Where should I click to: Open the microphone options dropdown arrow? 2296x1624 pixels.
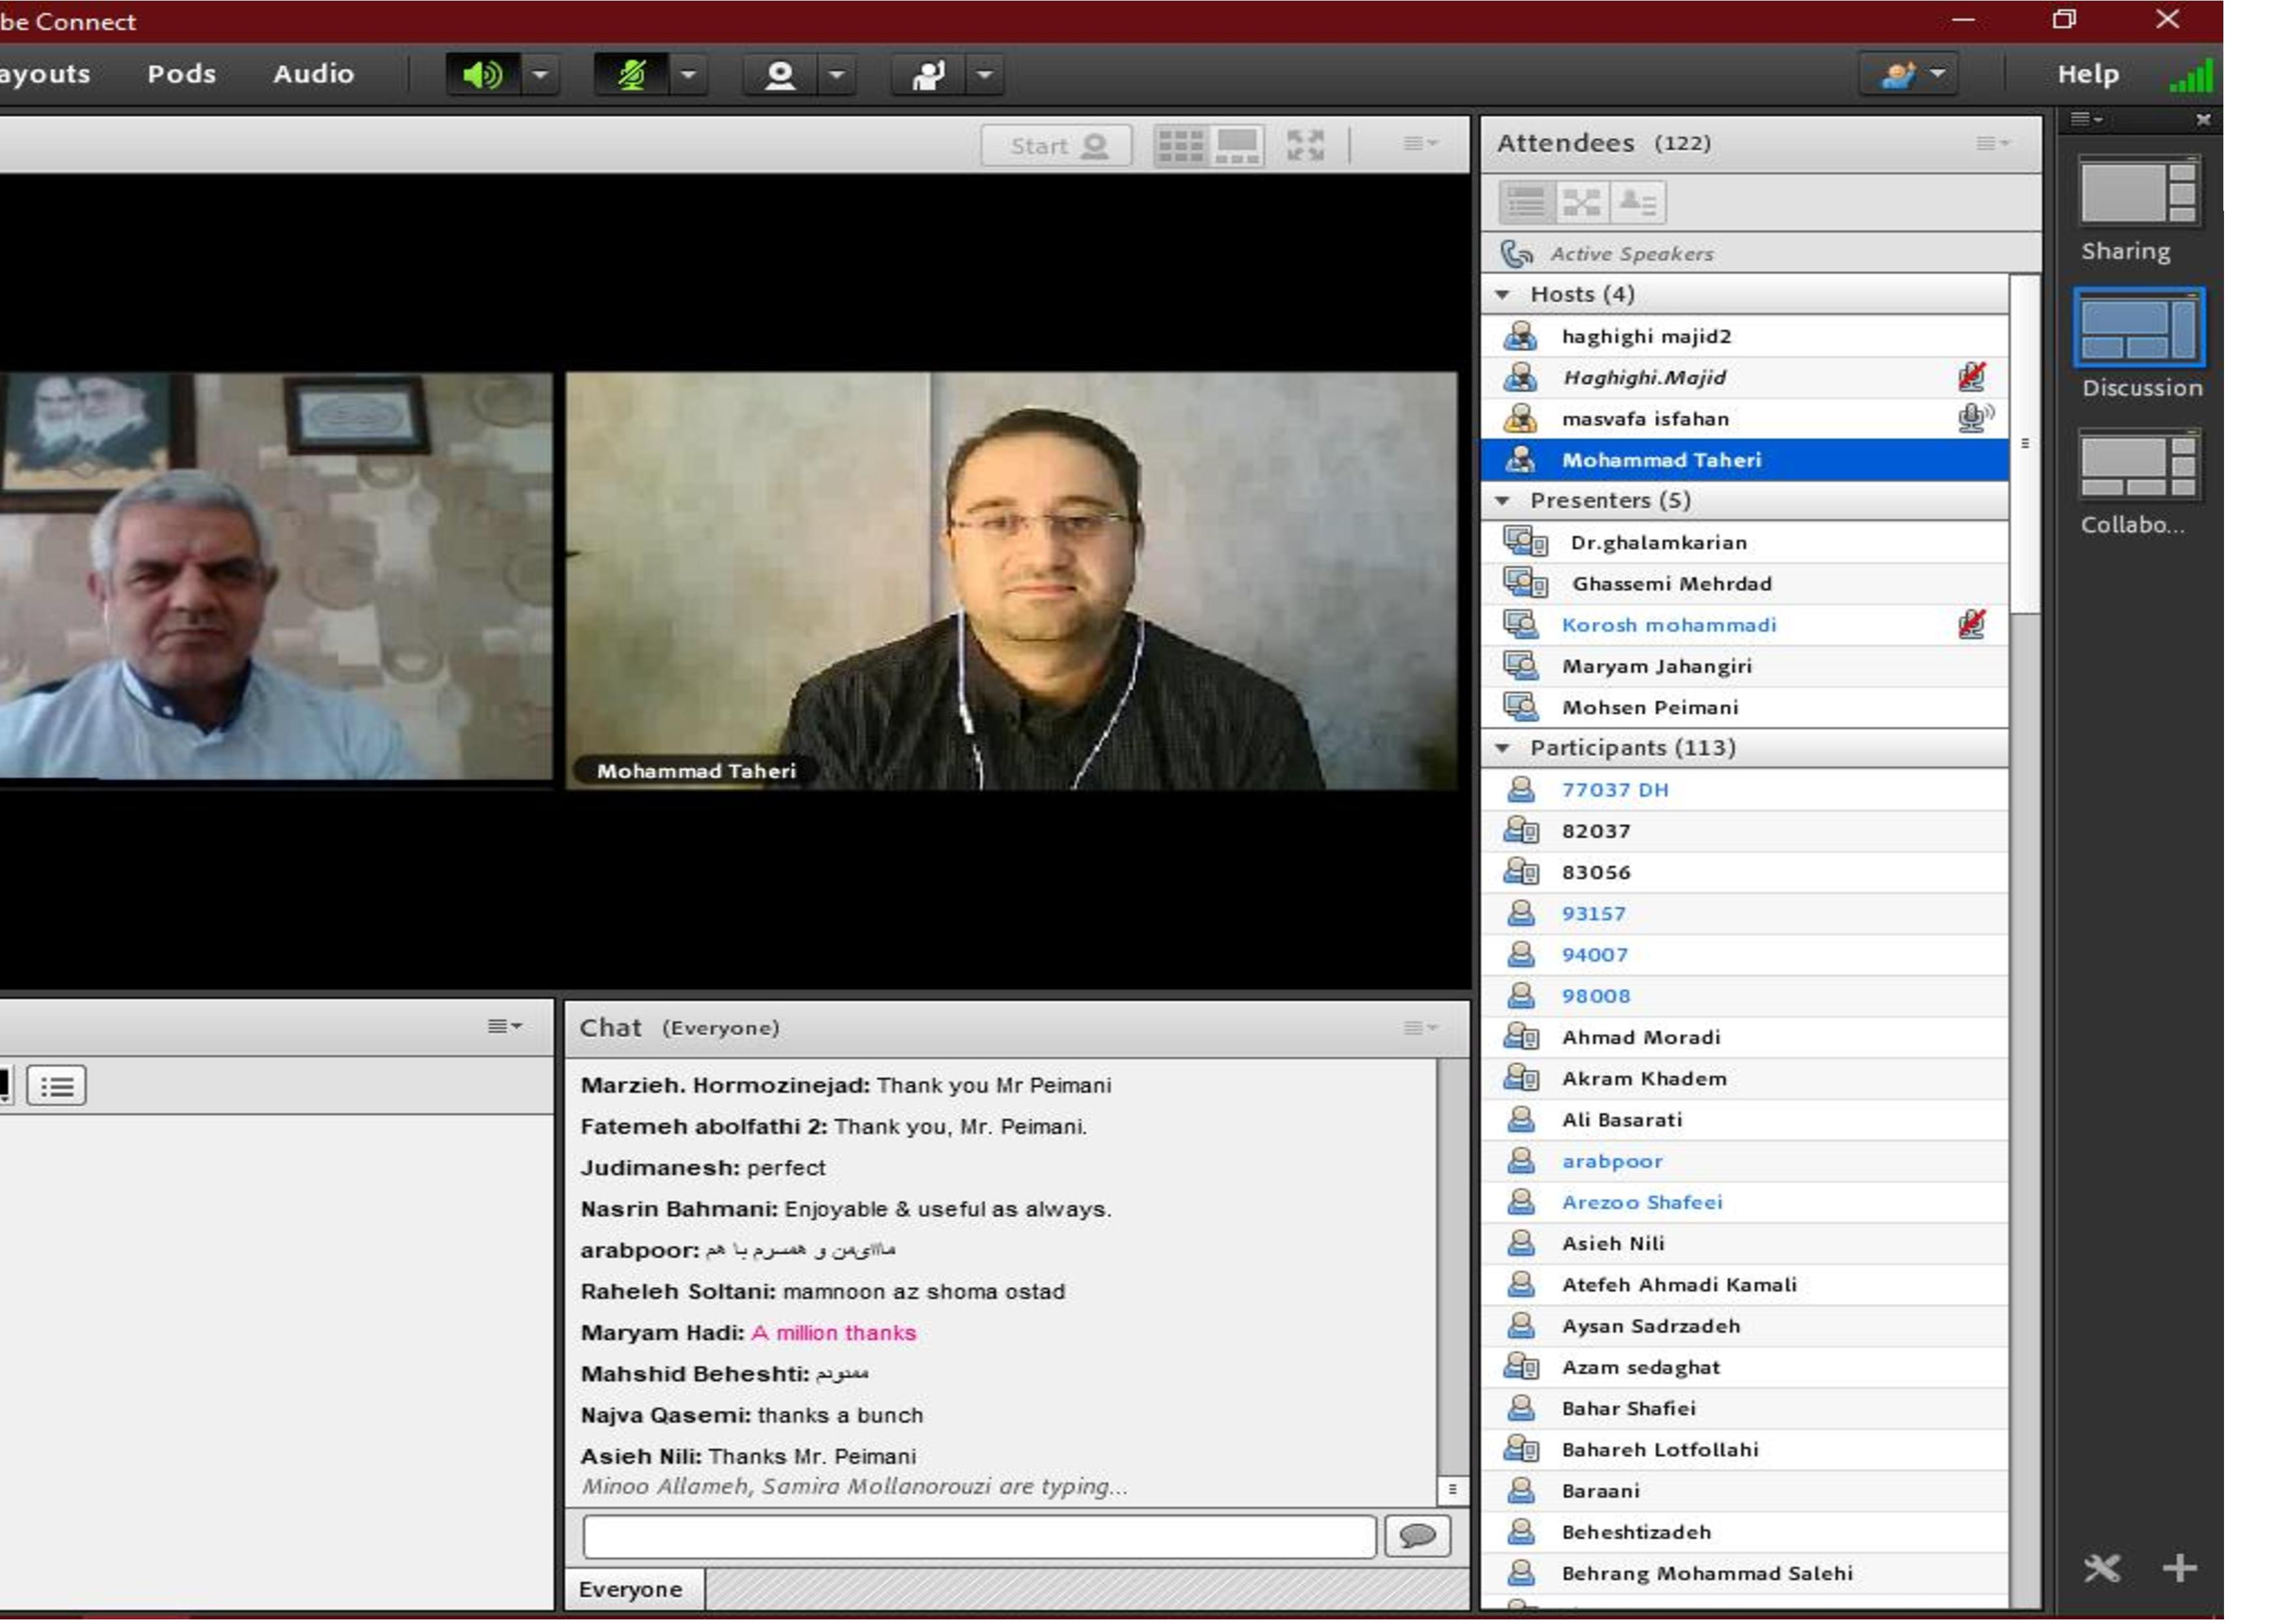(688, 75)
